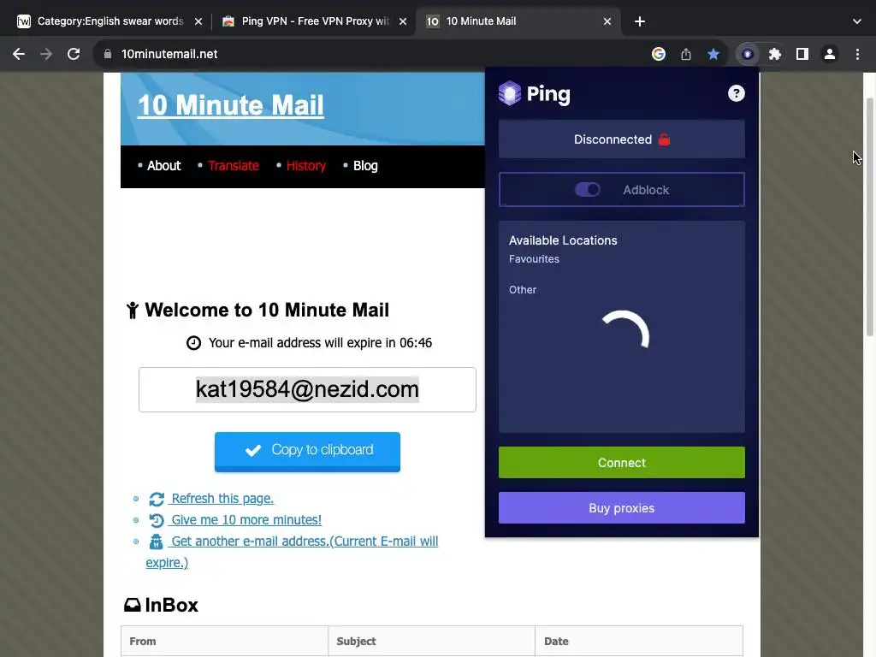Image resolution: width=876 pixels, height=657 pixels.
Task: Click the address bar URL
Action: 169,54
